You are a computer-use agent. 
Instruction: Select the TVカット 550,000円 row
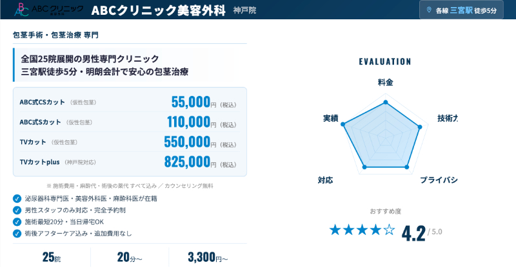click(130, 142)
